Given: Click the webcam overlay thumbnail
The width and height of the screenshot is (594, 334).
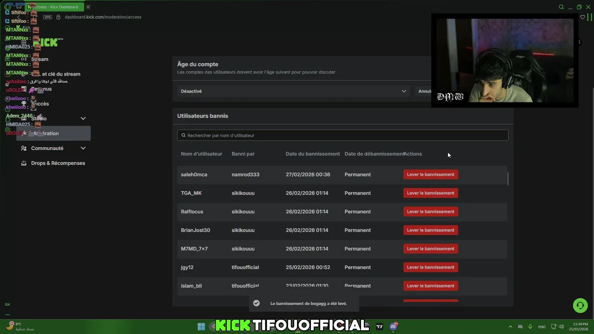Looking at the screenshot, I should [x=505, y=60].
